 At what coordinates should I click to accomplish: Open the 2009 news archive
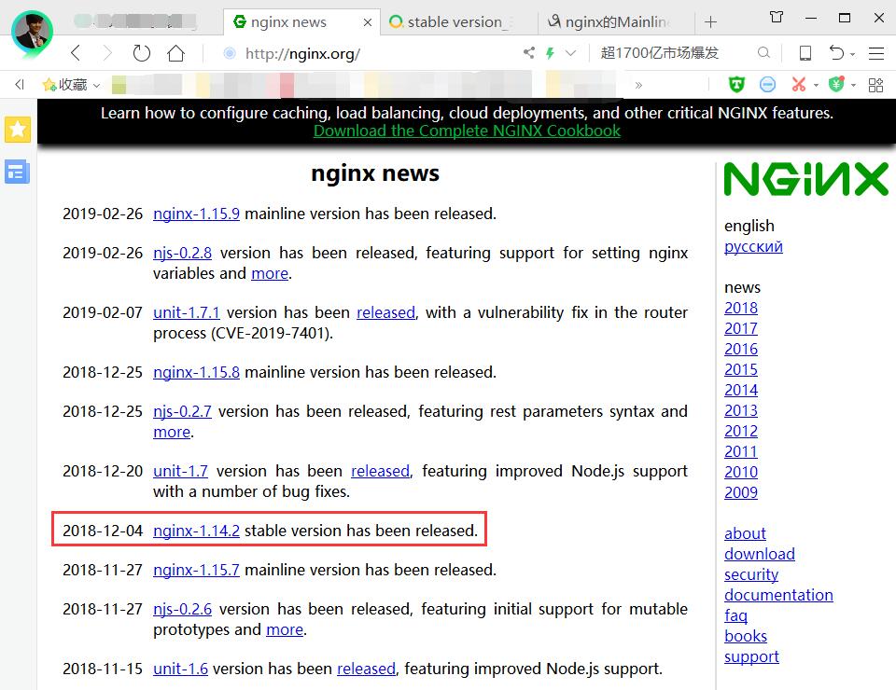tap(740, 493)
